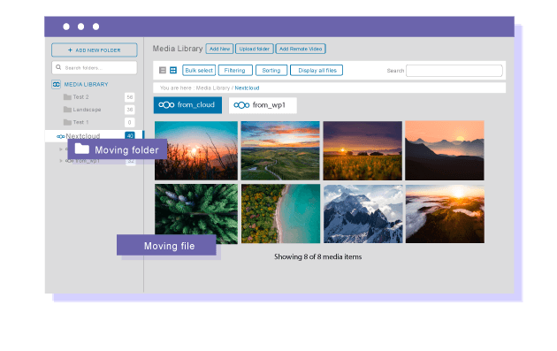
Task: Click the Upload folder button
Action: [x=255, y=49]
